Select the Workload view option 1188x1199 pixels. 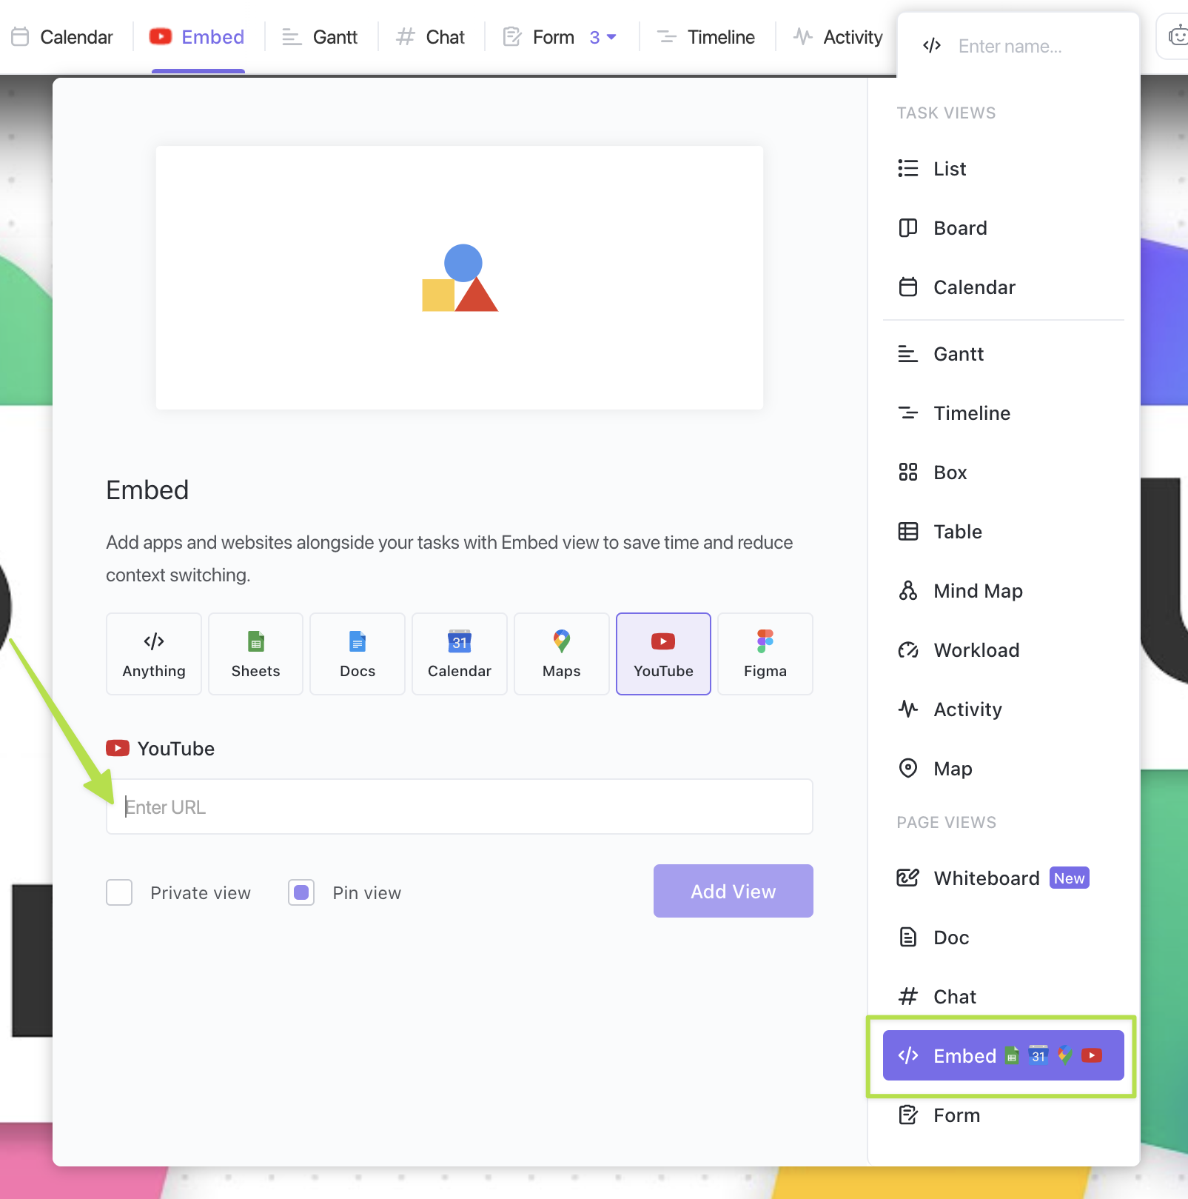[976, 650]
